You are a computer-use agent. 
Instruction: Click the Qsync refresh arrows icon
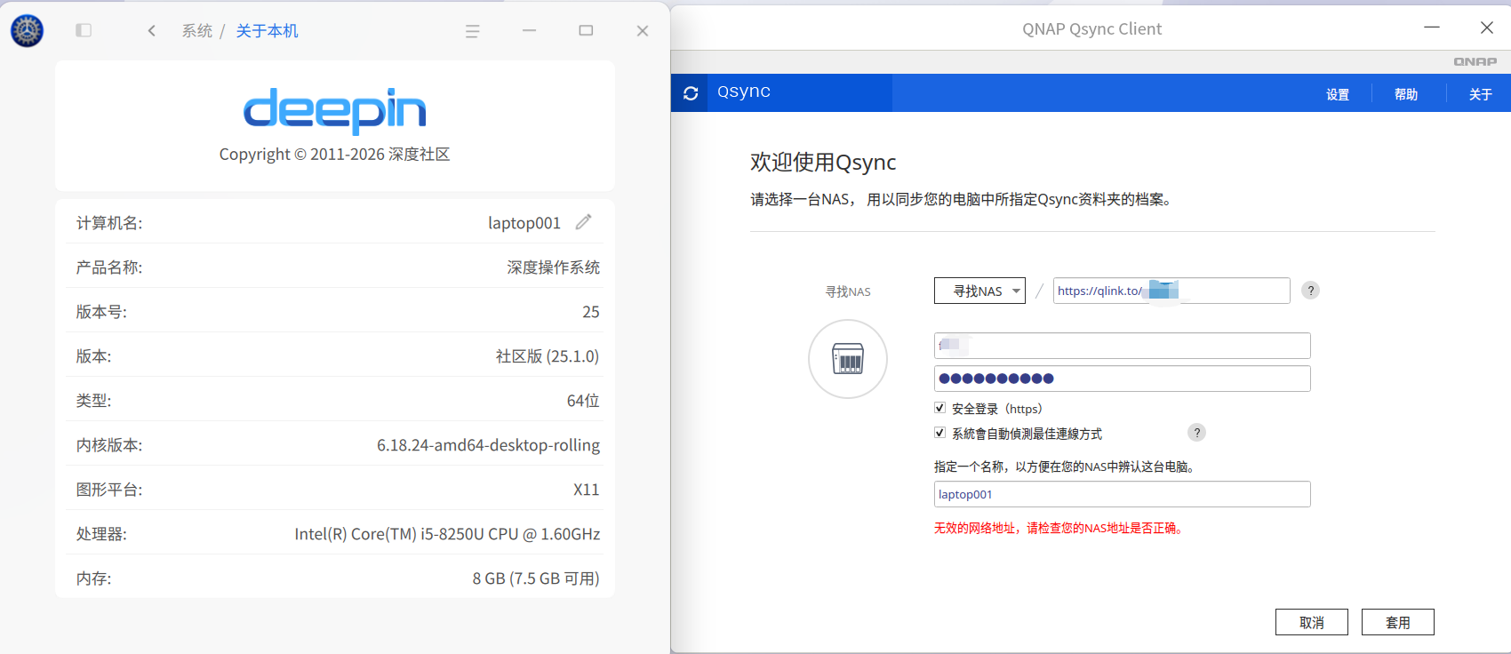coord(691,93)
